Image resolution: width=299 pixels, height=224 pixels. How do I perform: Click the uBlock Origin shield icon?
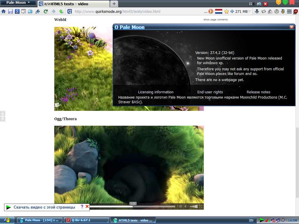295,11
